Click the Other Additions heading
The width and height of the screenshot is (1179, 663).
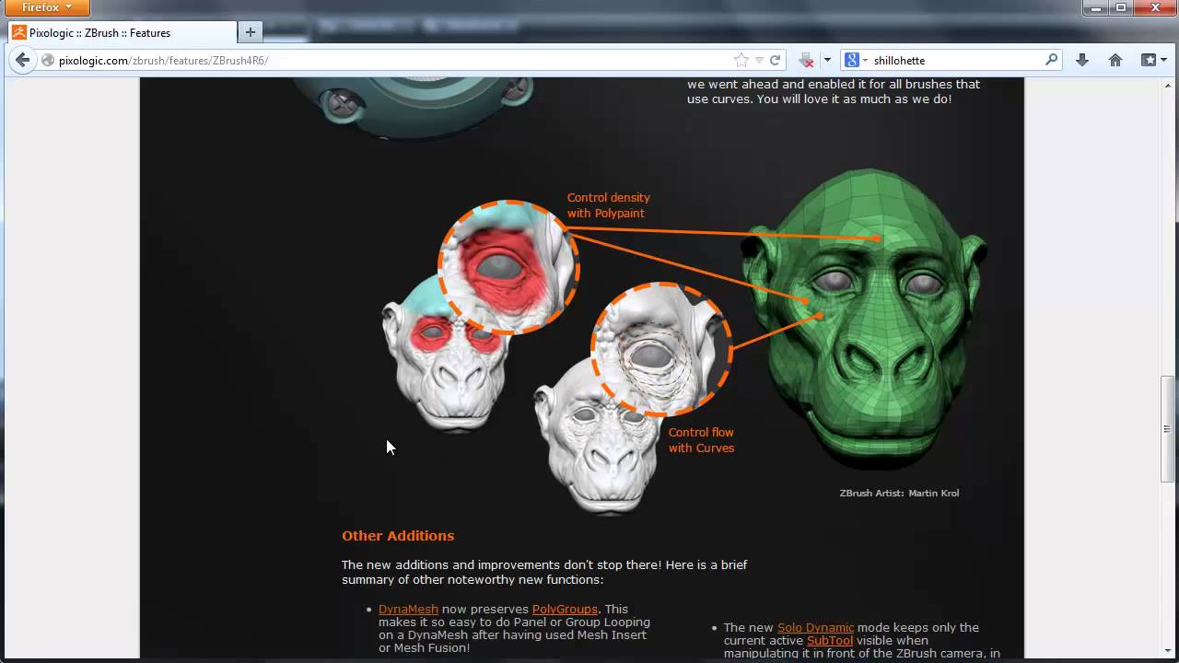coord(398,536)
